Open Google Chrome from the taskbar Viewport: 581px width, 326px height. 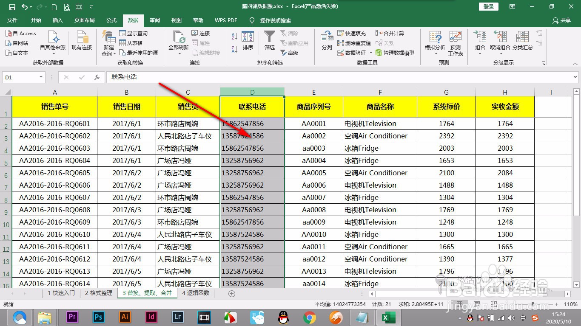click(x=310, y=317)
